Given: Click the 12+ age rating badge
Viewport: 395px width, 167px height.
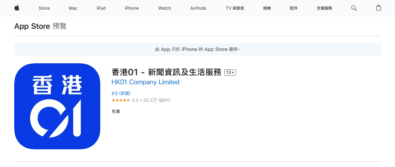Looking at the screenshot, I should [x=230, y=73].
